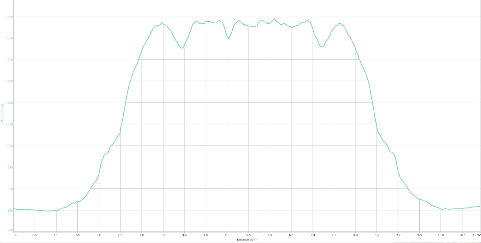This screenshot has width=481, height=243.
Task: Click the 10.92 final distance label
Action: coord(476,235)
